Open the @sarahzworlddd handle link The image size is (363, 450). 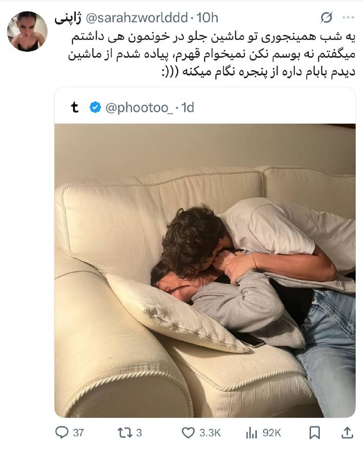click(137, 18)
